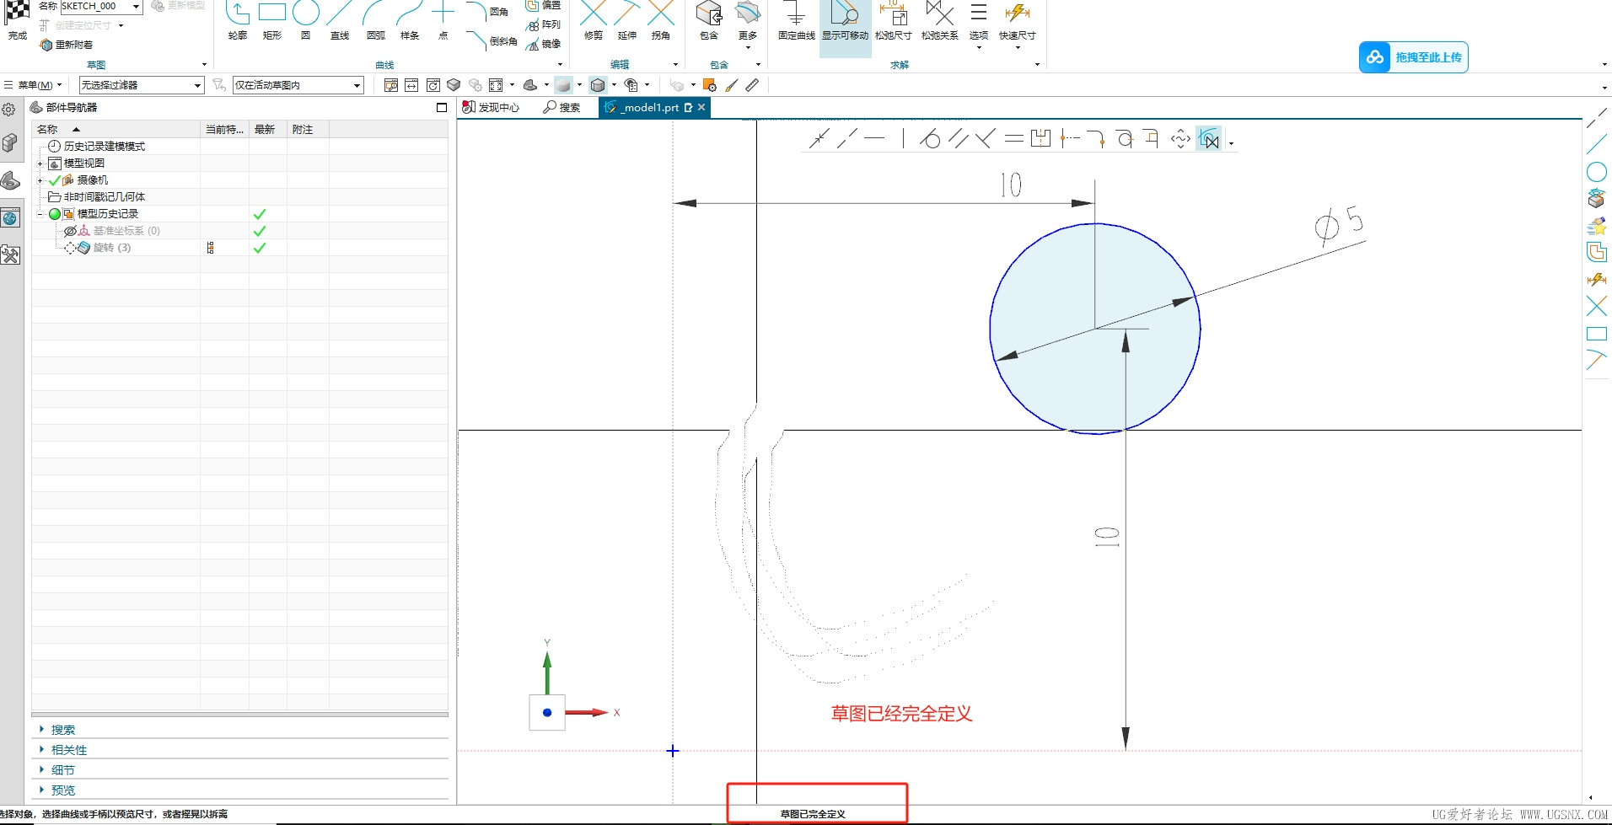
Task: Click the parallel constraint icon in sketch toolbar
Action: [x=958, y=138]
